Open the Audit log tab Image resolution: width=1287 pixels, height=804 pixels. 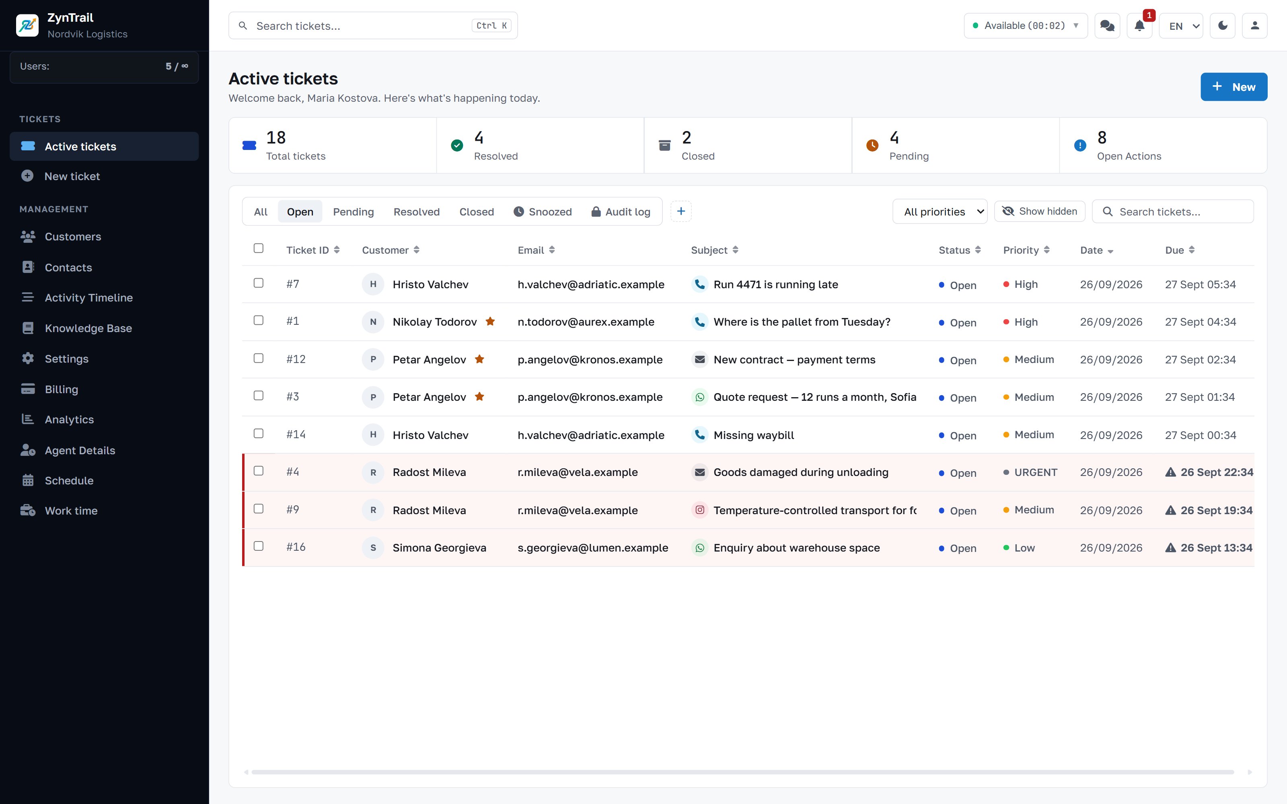(621, 211)
